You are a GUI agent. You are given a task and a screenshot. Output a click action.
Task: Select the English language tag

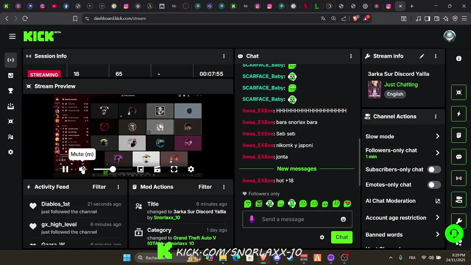coord(395,94)
